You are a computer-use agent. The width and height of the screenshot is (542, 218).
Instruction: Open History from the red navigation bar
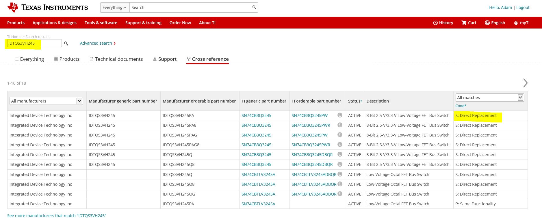tap(443, 23)
